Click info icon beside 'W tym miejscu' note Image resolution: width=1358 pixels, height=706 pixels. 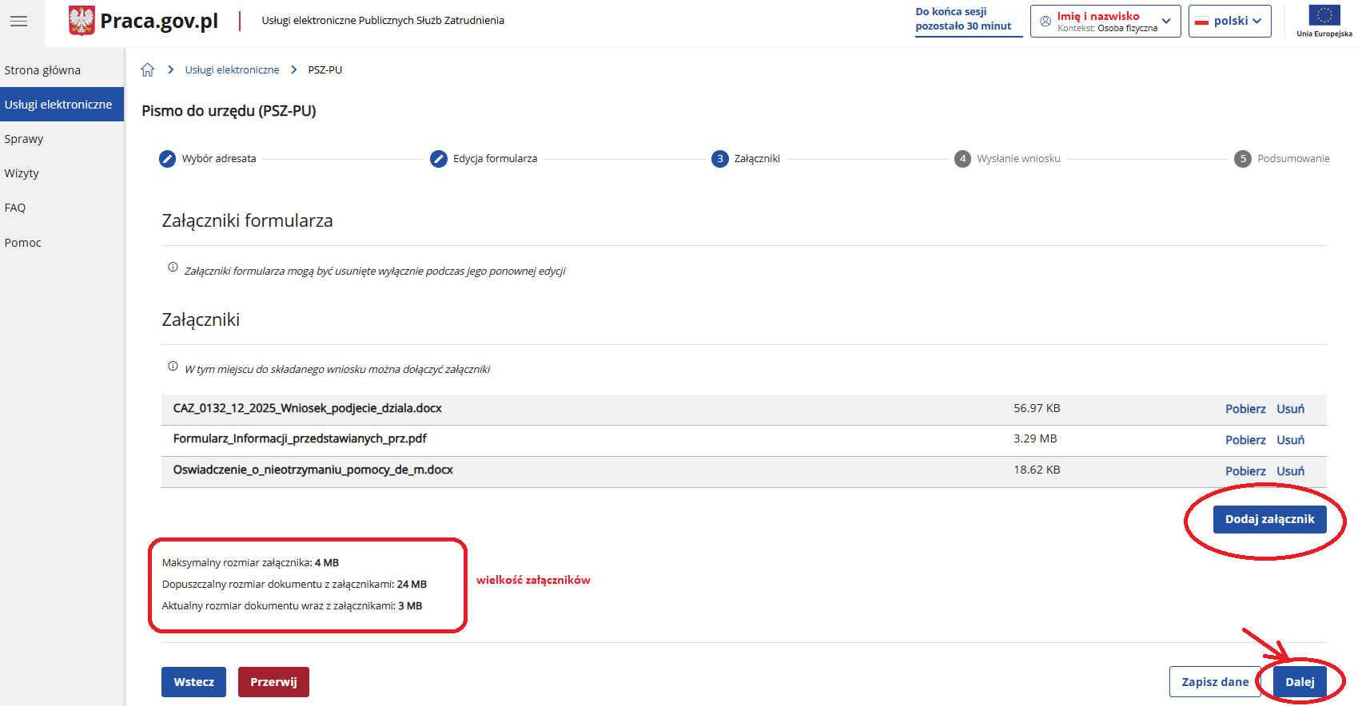coord(173,367)
